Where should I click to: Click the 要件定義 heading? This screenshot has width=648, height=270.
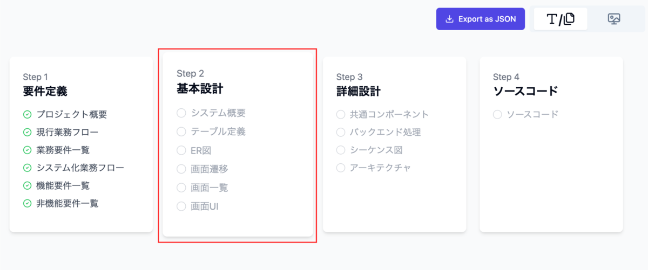click(x=45, y=91)
